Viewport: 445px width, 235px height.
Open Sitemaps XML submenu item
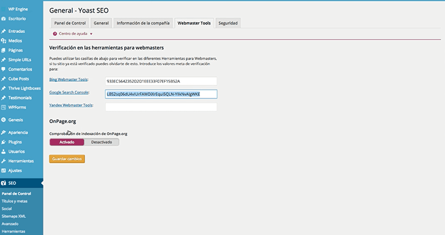13,216
